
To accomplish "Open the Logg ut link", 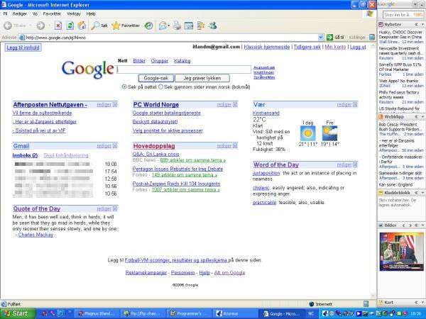I will point(358,47).
